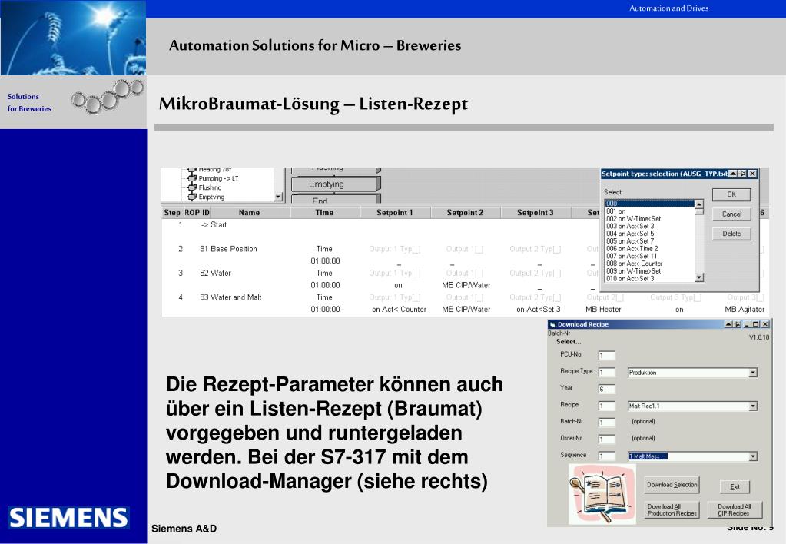Select the '81 Base Position' step
The image size is (786, 544).
coord(228,249)
